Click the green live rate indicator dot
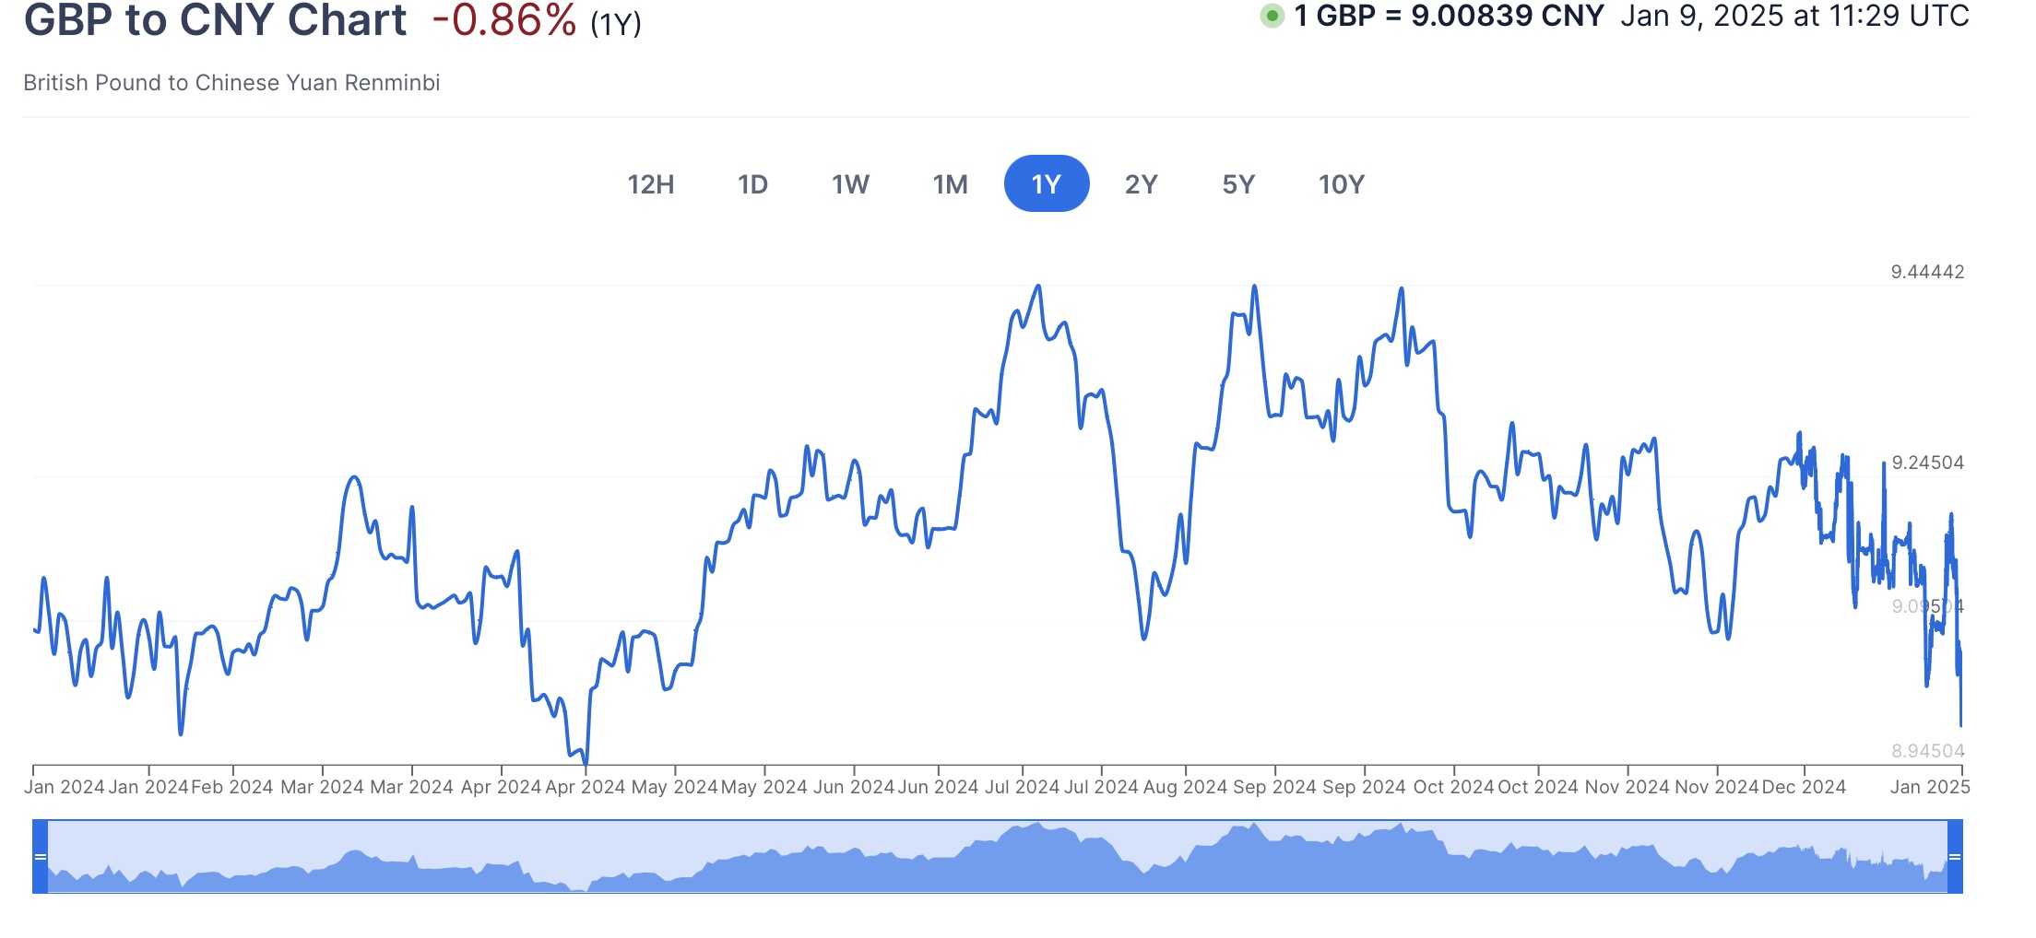Image resolution: width=2036 pixels, height=938 pixels. (x=1272, y=16)
